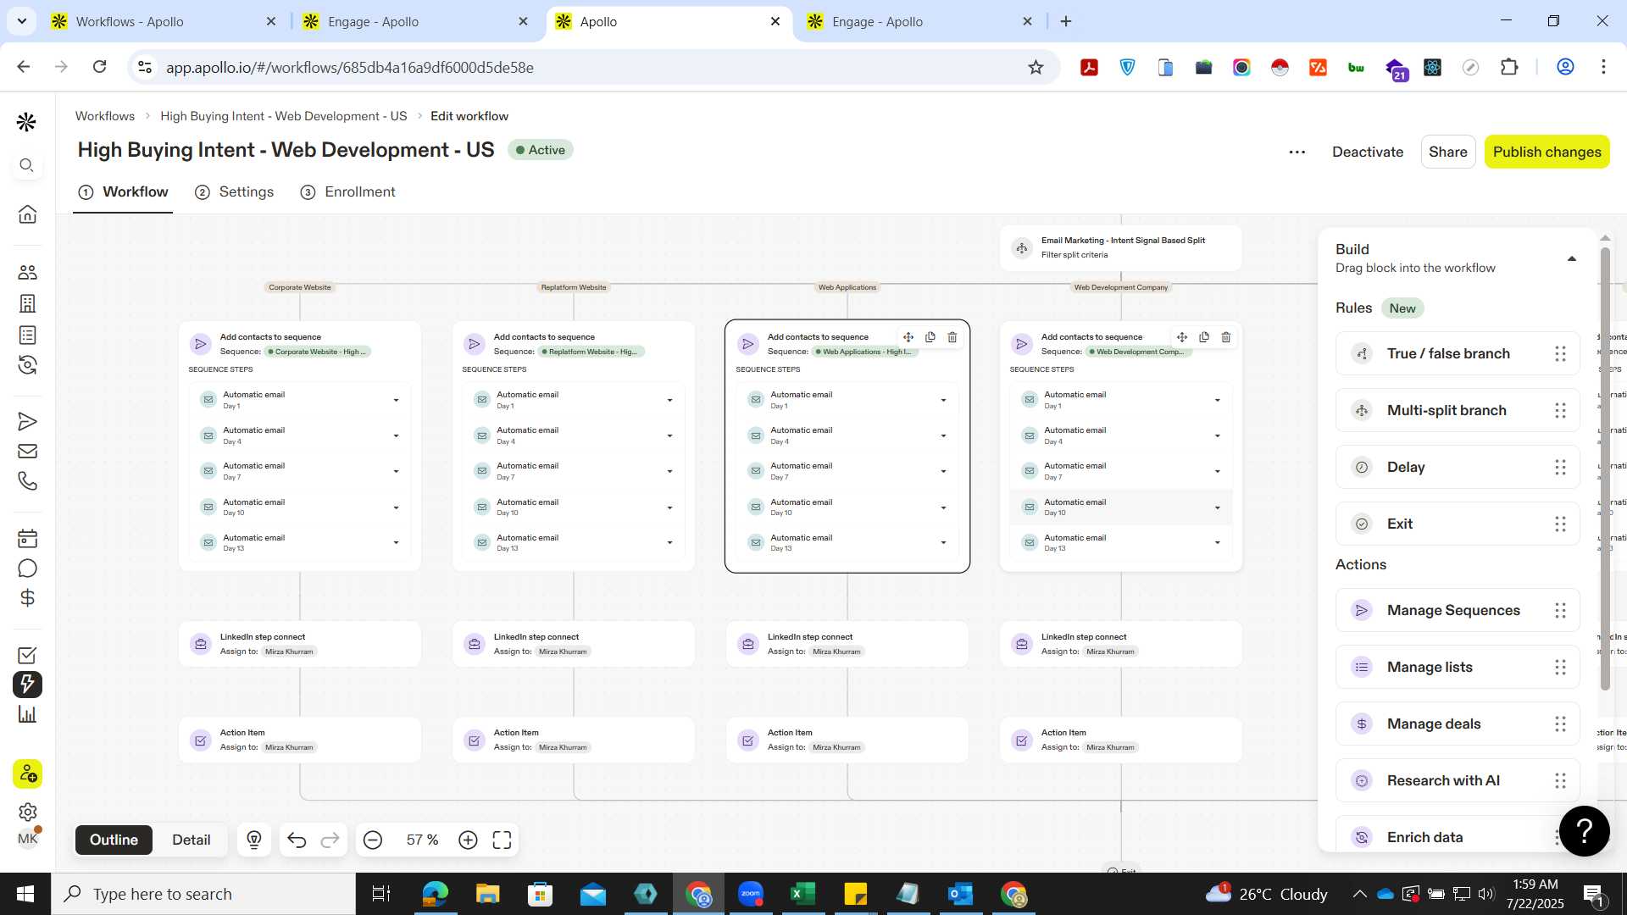Select the True / false branch block
1627x915 pixels.
pos(1457,353)
